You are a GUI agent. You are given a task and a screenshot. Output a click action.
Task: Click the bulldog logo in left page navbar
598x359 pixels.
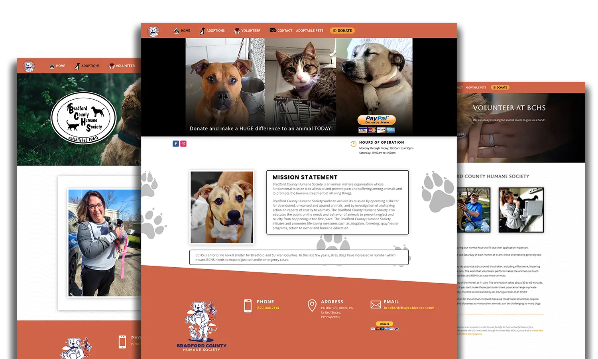[x=29, y=66]
